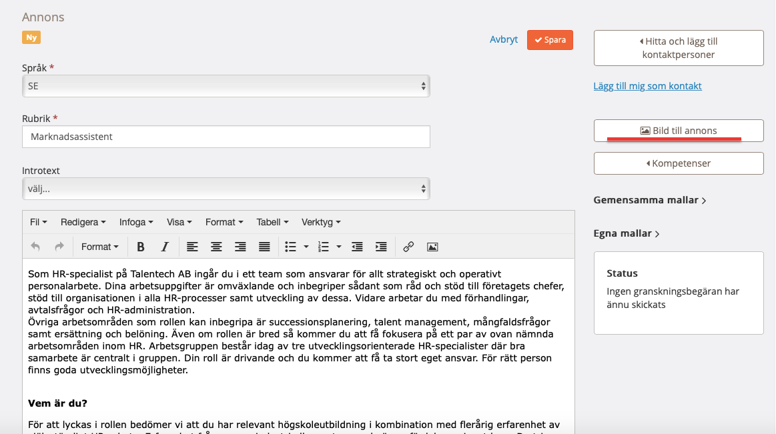Insert a numbered list

pyautogui.click(x=323, y=247)
